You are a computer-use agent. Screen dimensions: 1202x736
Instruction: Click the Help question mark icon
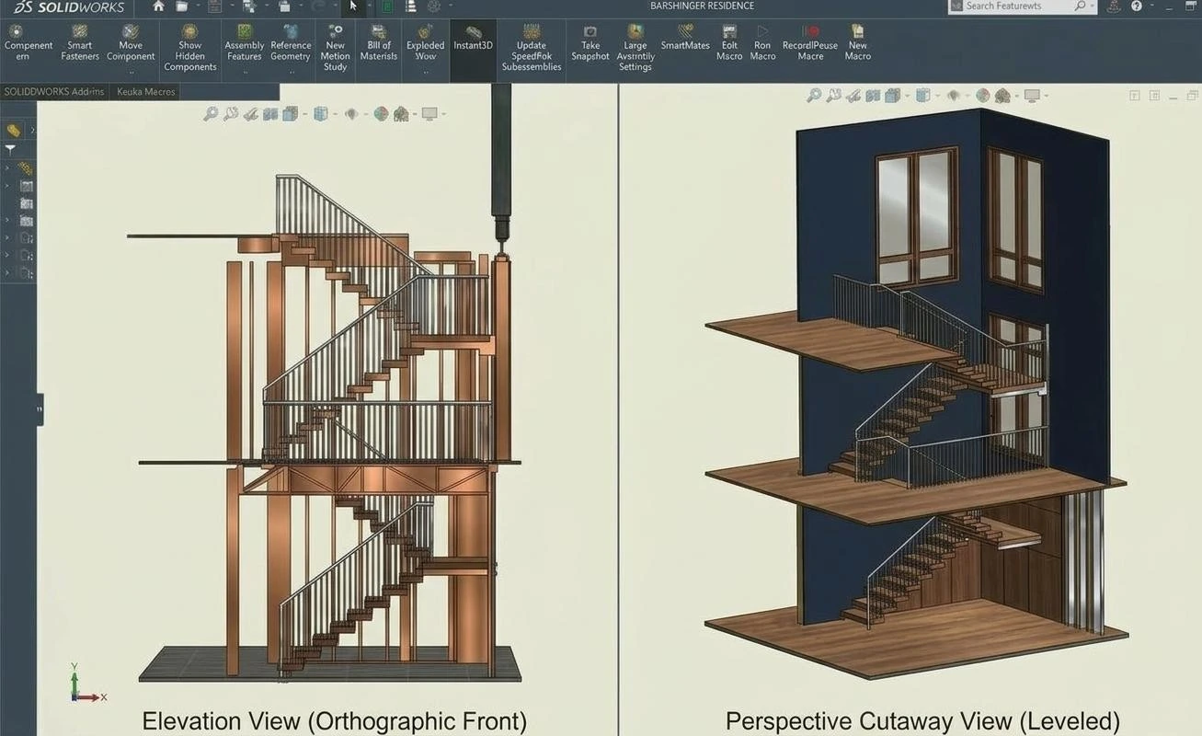point(1137,6)
